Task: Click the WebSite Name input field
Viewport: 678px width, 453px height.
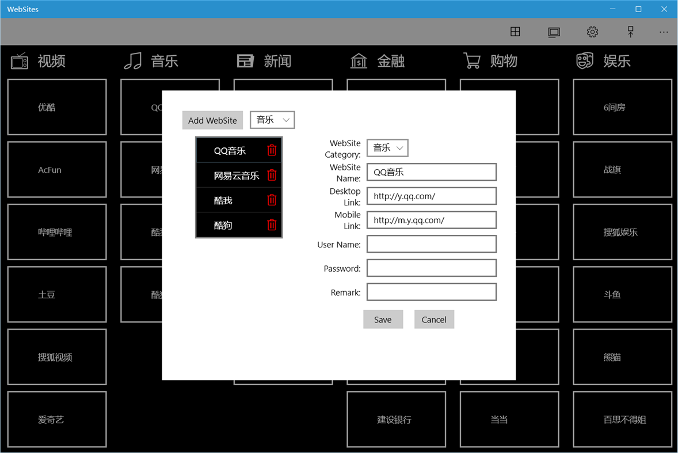Action: tap(432, 172)
